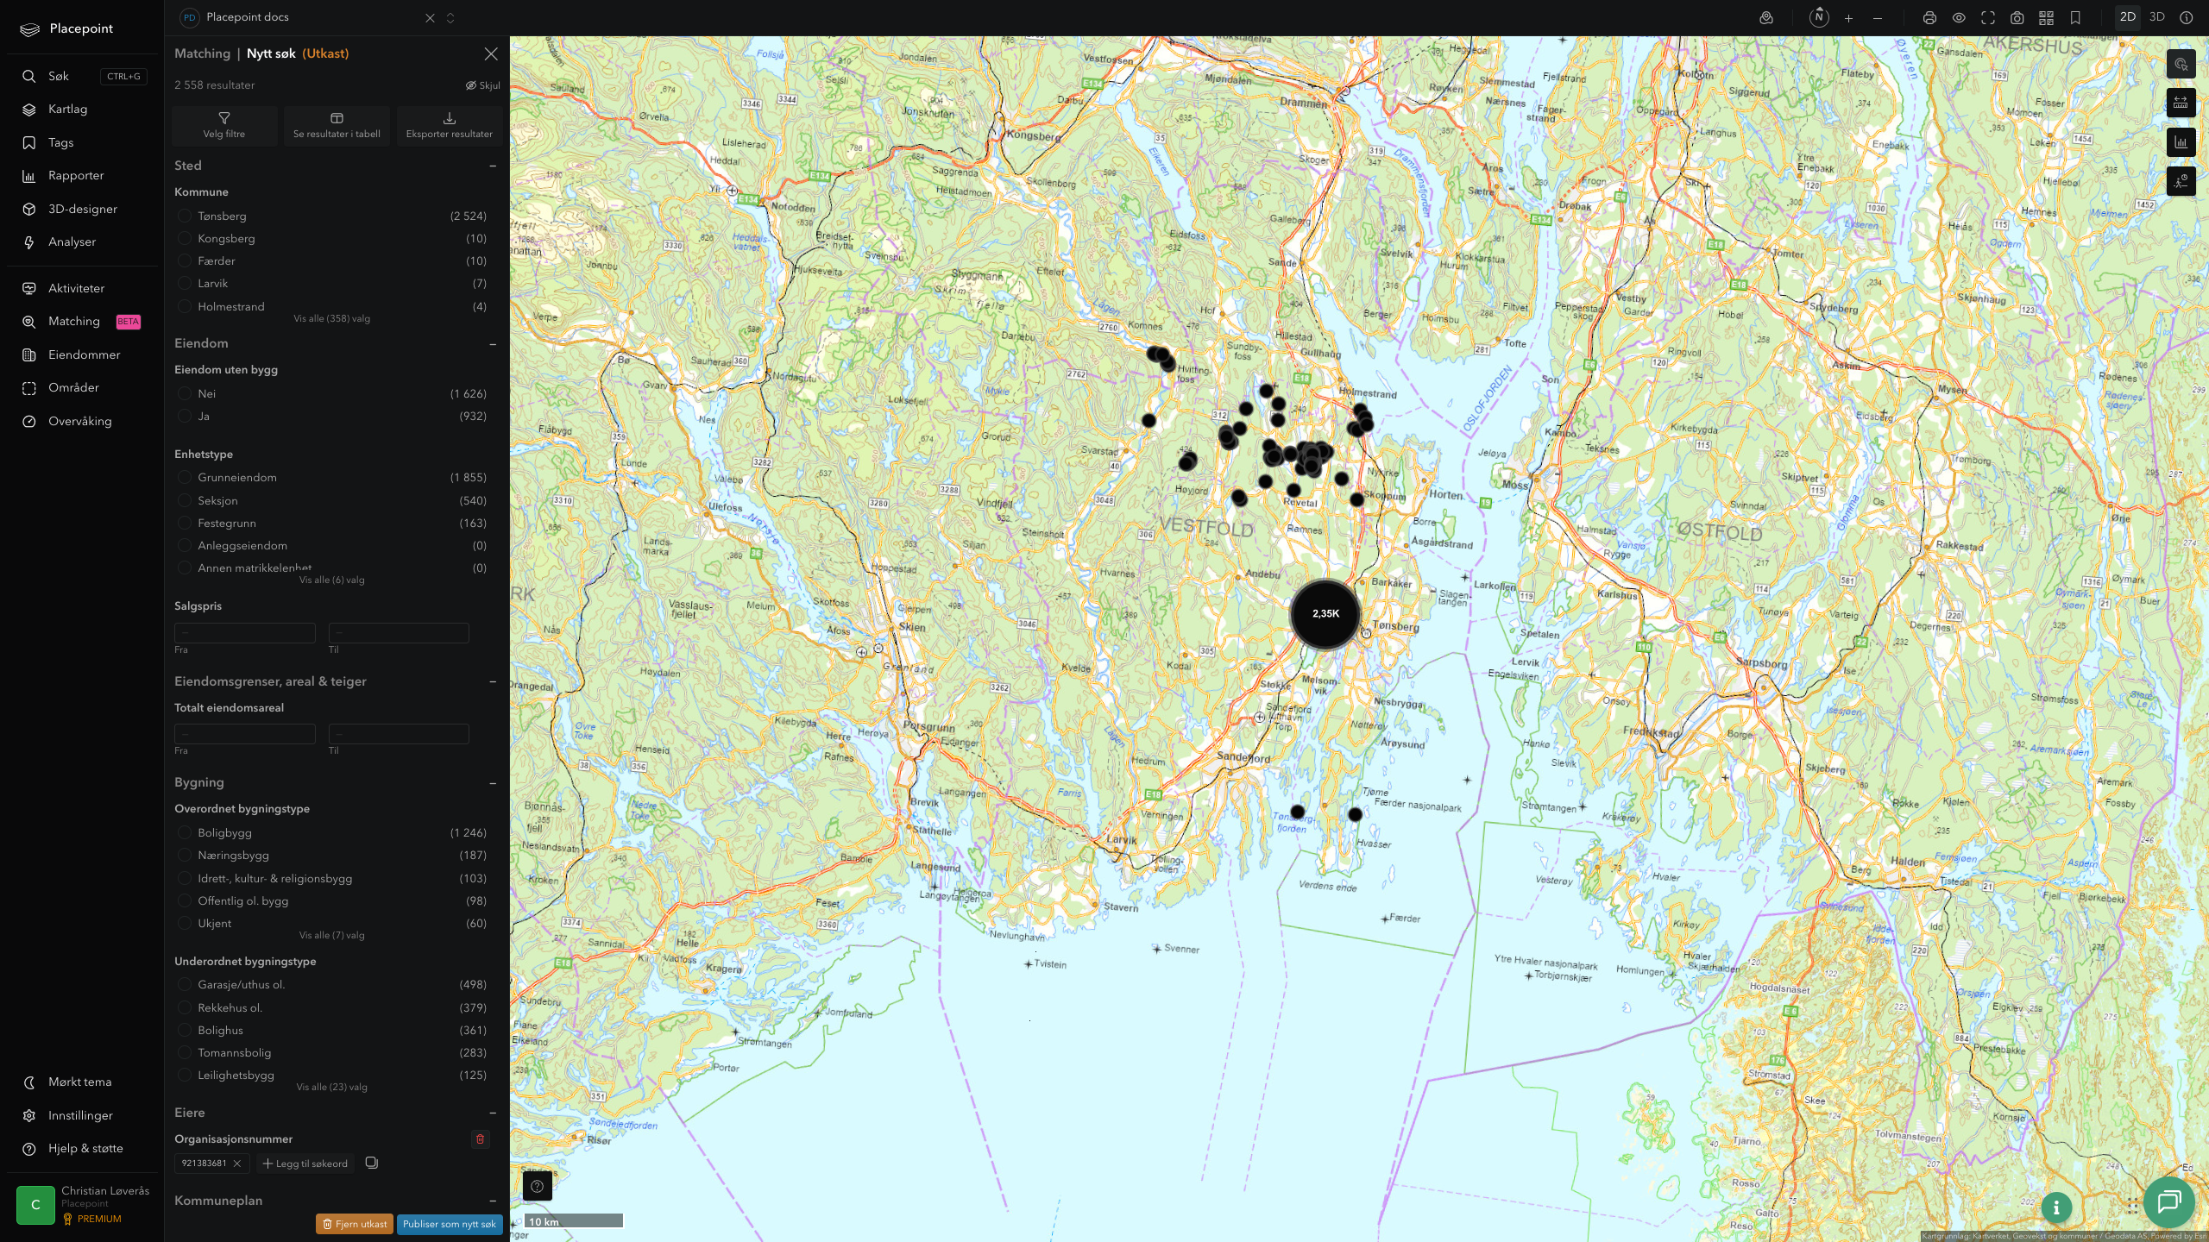The image size is (2209, 1242).
Task: Open the measure distance ruler tool
Action: click(x=2181, y=103)
